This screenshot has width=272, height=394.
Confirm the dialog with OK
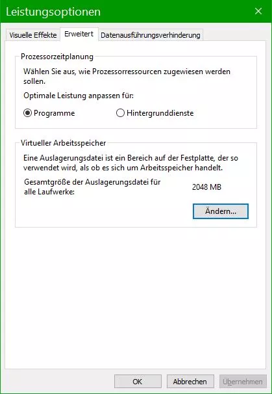point(138,382)
